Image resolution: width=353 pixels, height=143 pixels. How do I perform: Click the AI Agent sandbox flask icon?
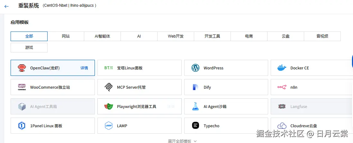click(195, 106)
